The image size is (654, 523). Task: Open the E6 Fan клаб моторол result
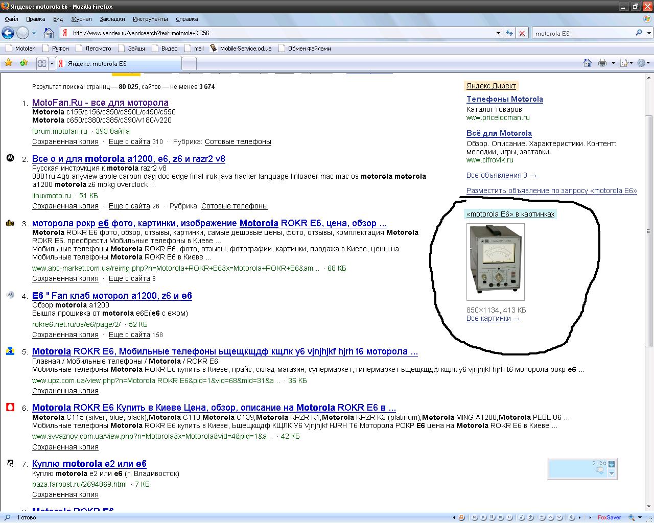[x=112, y=296]
